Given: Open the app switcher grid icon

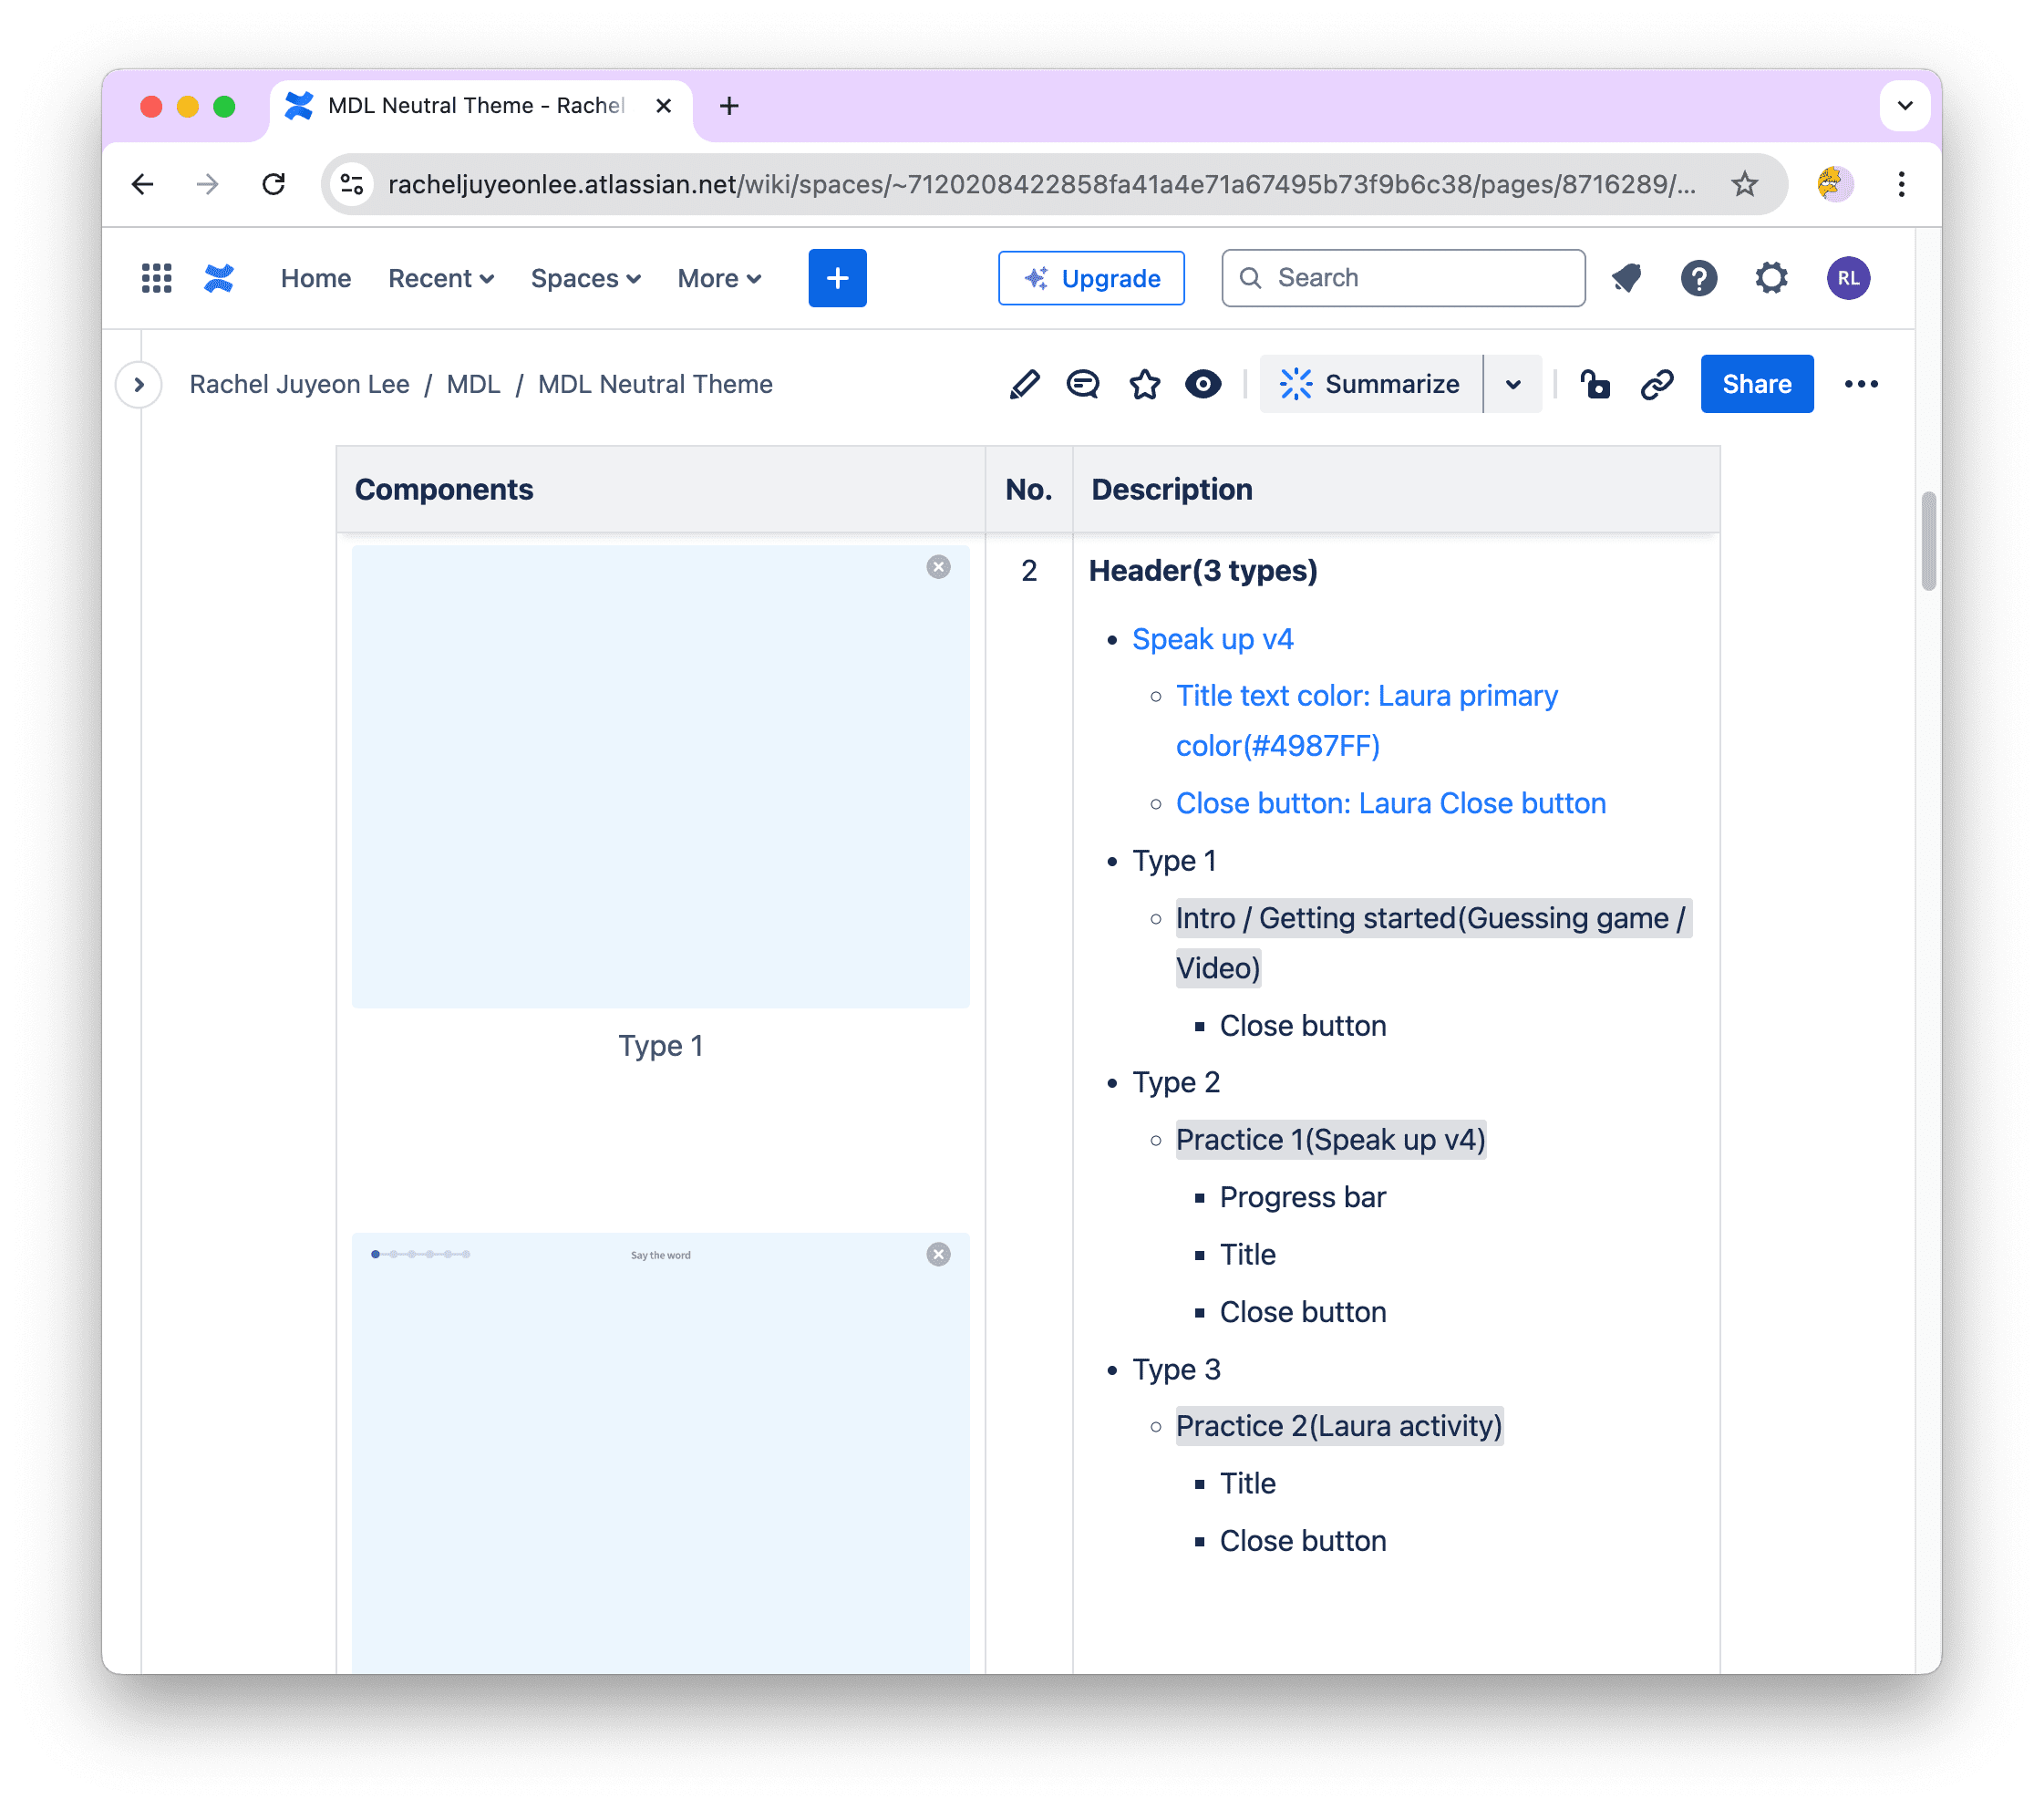Looking at the screenshot, I should tap(157, 278).
